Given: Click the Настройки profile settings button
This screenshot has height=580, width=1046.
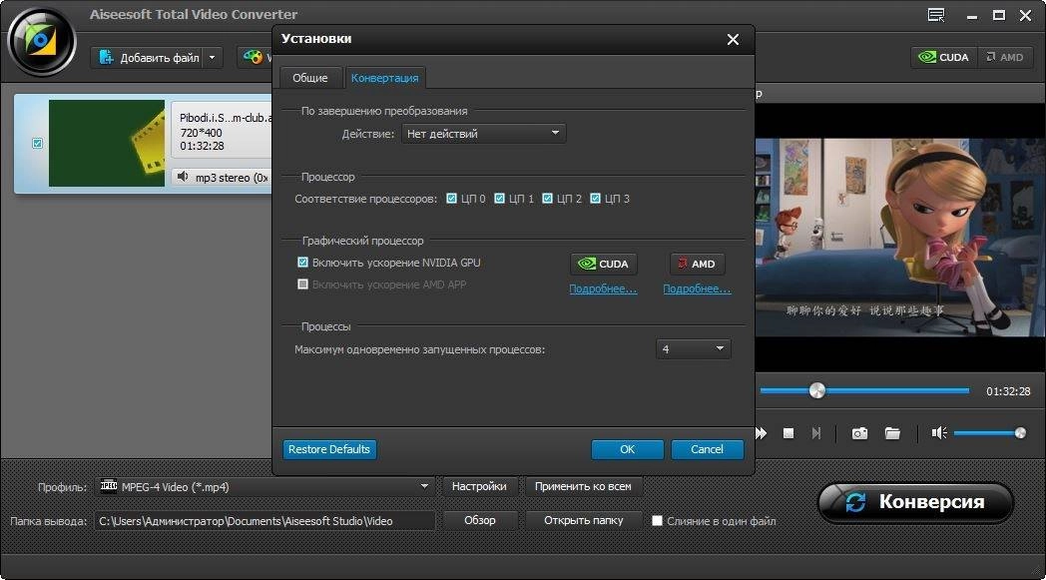Looking at the screenshot, I should click(479, 486).
